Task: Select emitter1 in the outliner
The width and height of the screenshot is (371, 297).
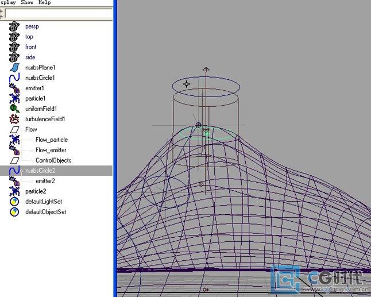Action: click(34, 88)
